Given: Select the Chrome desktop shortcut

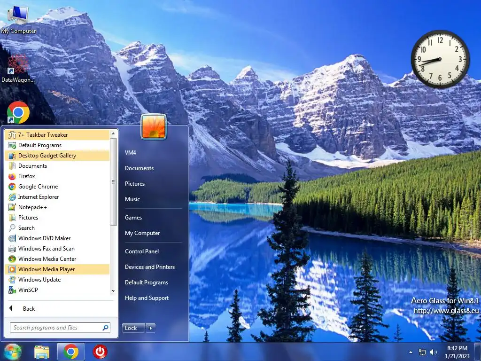Looking at the screenshot, I should (18, 112).
